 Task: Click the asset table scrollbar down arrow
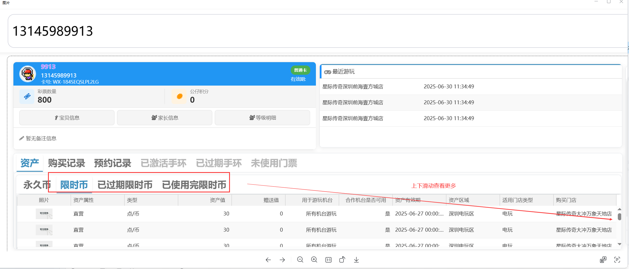point(619,244)
